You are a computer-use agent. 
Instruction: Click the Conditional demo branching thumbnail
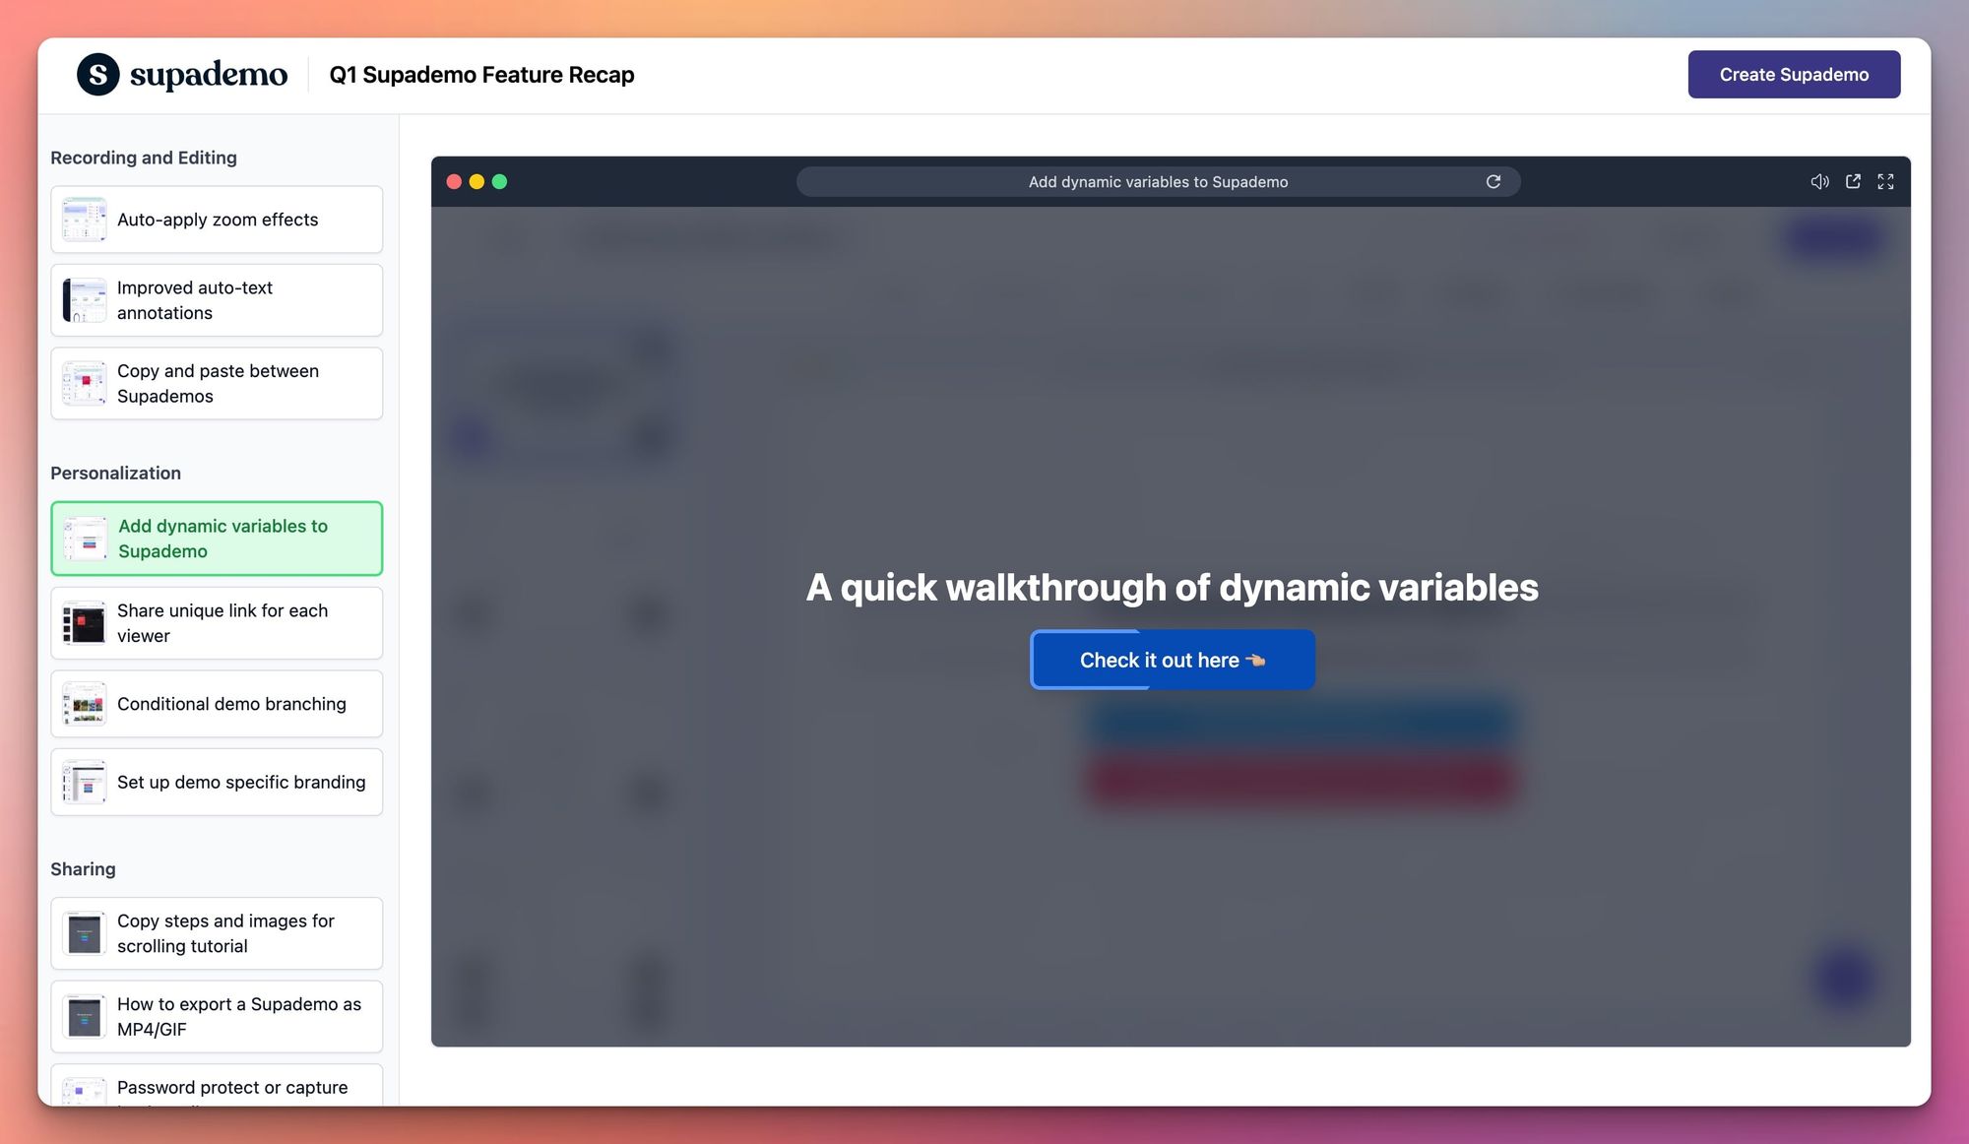(x=85, y=704)
